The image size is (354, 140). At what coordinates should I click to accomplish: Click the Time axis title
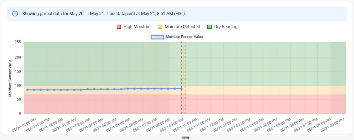coord(185,137)
